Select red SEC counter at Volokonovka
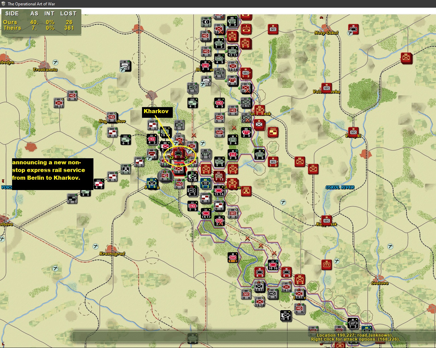This screenshot has width=436, height=348. [x=326, y=88]
